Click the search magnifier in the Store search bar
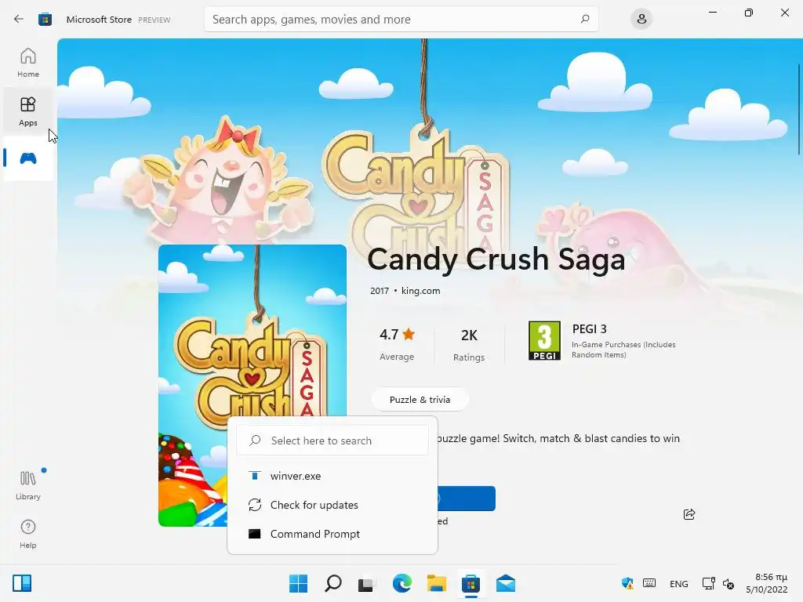The width and height of the screenshot is (803, 602). 585,19
